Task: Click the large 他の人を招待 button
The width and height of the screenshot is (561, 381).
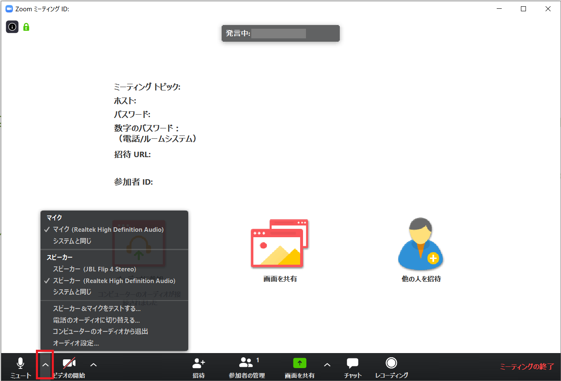Action: pyautogui.click(x=421, y=250)
